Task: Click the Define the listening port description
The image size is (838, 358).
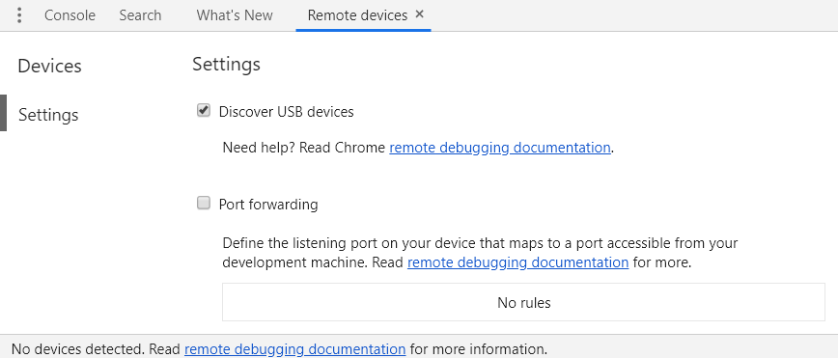Action: (x=480, y=253)
